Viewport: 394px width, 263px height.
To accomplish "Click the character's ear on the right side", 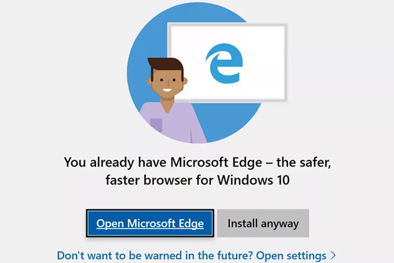I will (x=185, y=81).
